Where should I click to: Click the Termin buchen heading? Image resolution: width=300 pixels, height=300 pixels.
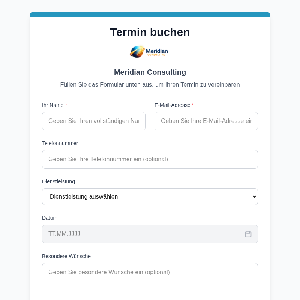click(x=150, y=32)
